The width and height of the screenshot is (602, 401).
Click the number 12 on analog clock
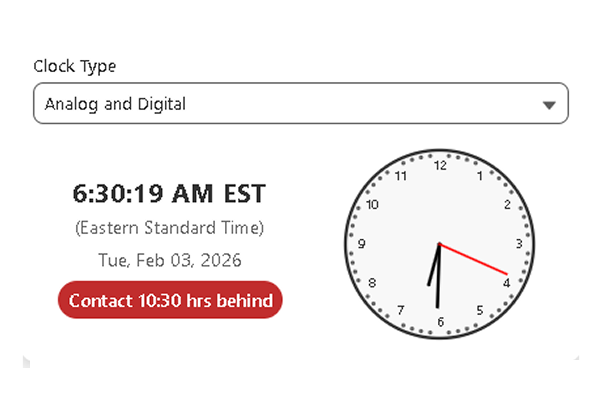440,166
